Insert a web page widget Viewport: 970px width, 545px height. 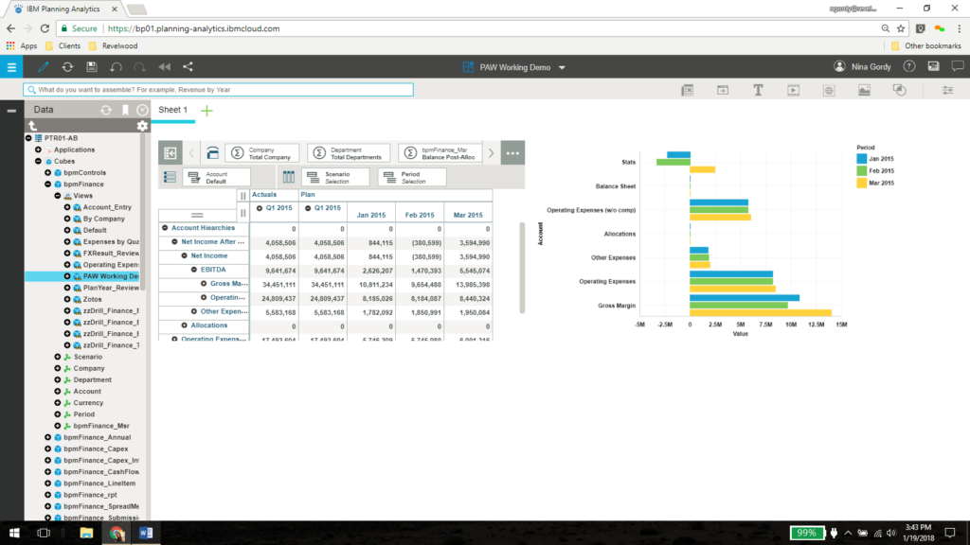(829, 90)
